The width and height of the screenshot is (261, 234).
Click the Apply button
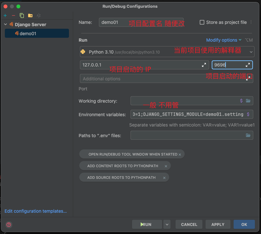pos(218,224)
